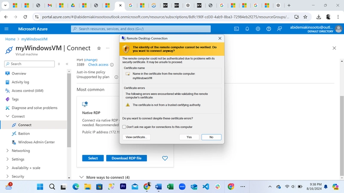This screenshot has width=344, height=193.
Task: Open Diagnose and solve problems
Action: pos(34,108)
